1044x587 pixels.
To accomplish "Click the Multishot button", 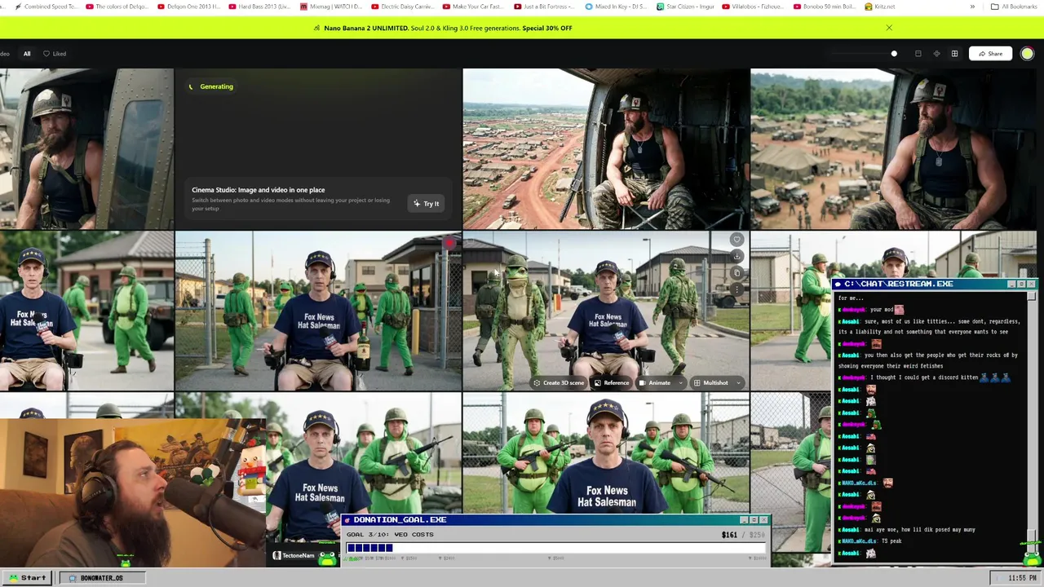I will coord(710,382).
